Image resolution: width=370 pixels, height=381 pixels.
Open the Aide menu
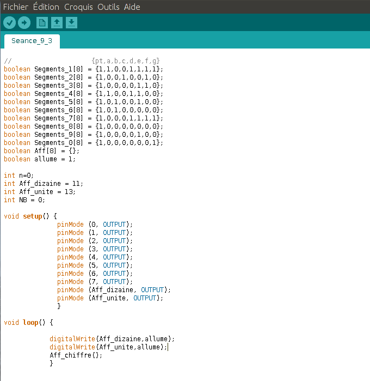(132, 7)
